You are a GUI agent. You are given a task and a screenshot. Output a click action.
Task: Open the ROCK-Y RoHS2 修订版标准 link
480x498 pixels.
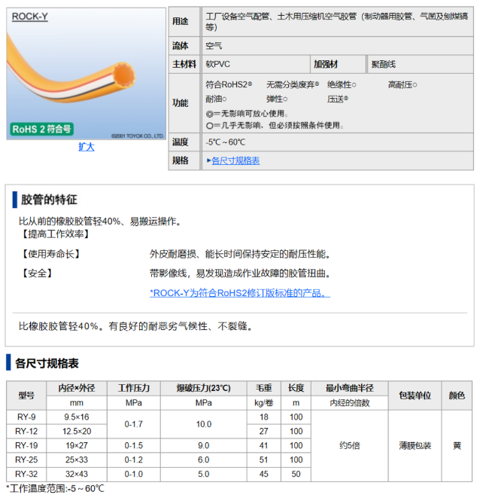point(240,293)
